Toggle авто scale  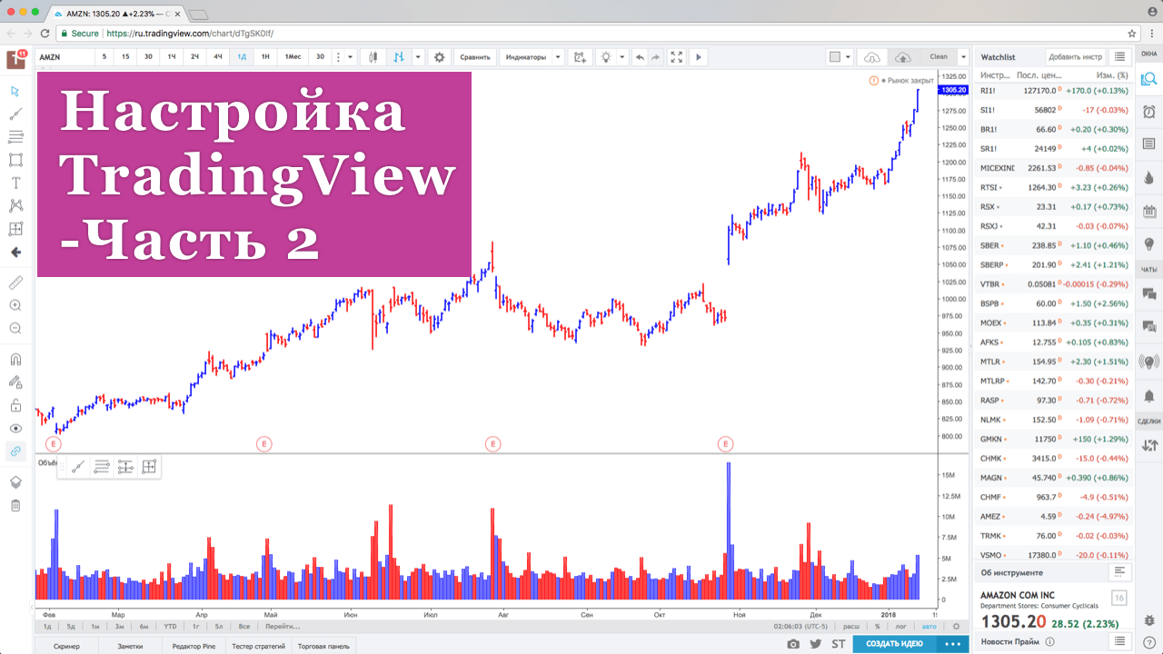[929, 627]
